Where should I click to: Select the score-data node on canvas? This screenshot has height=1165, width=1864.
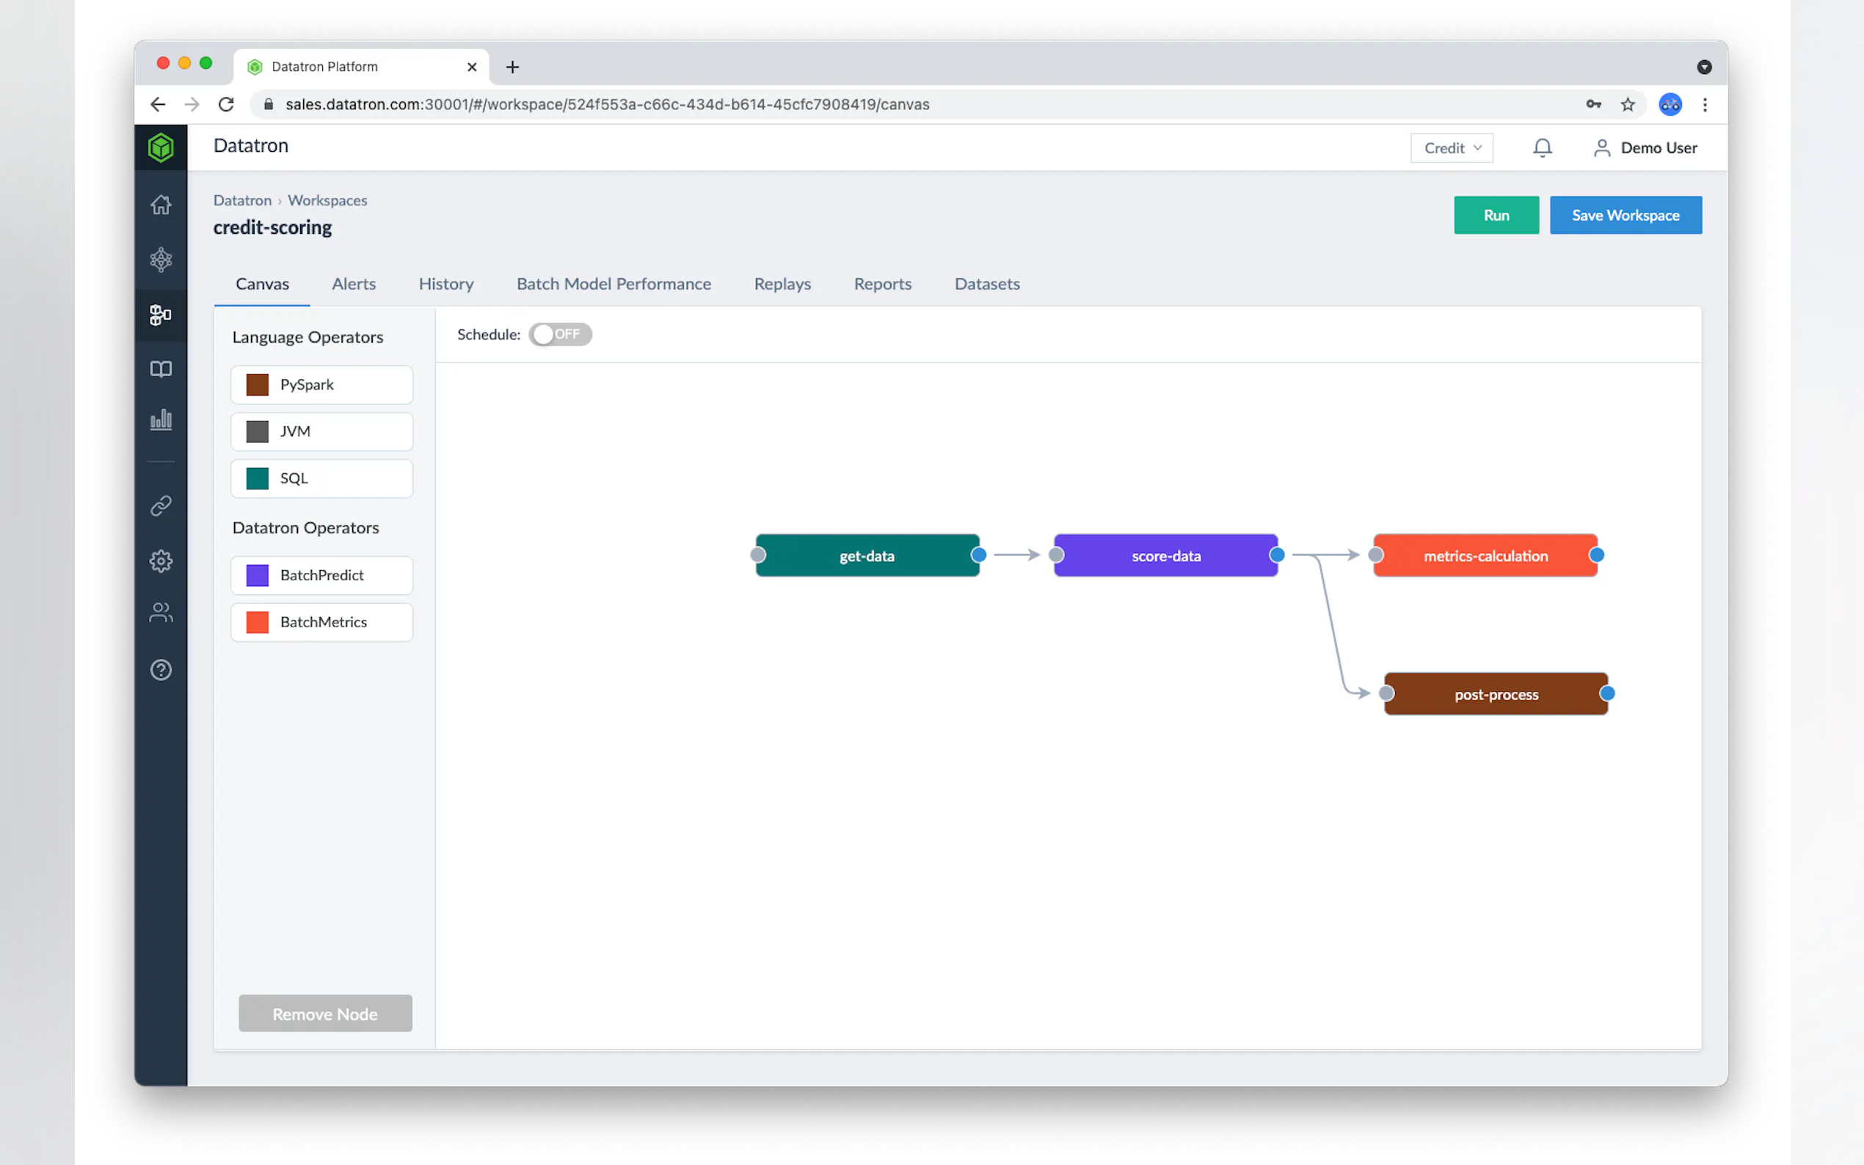(1166, 555)
